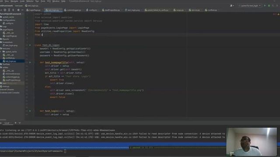280x157 pixels.
Task: Expand the Logs folder in the project tree
Action: click(3, 26)
